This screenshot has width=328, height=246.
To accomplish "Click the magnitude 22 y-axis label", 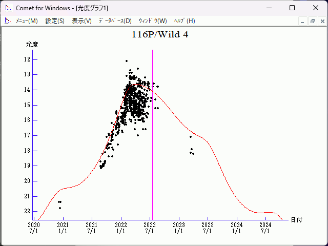I will tap(27, 211).
